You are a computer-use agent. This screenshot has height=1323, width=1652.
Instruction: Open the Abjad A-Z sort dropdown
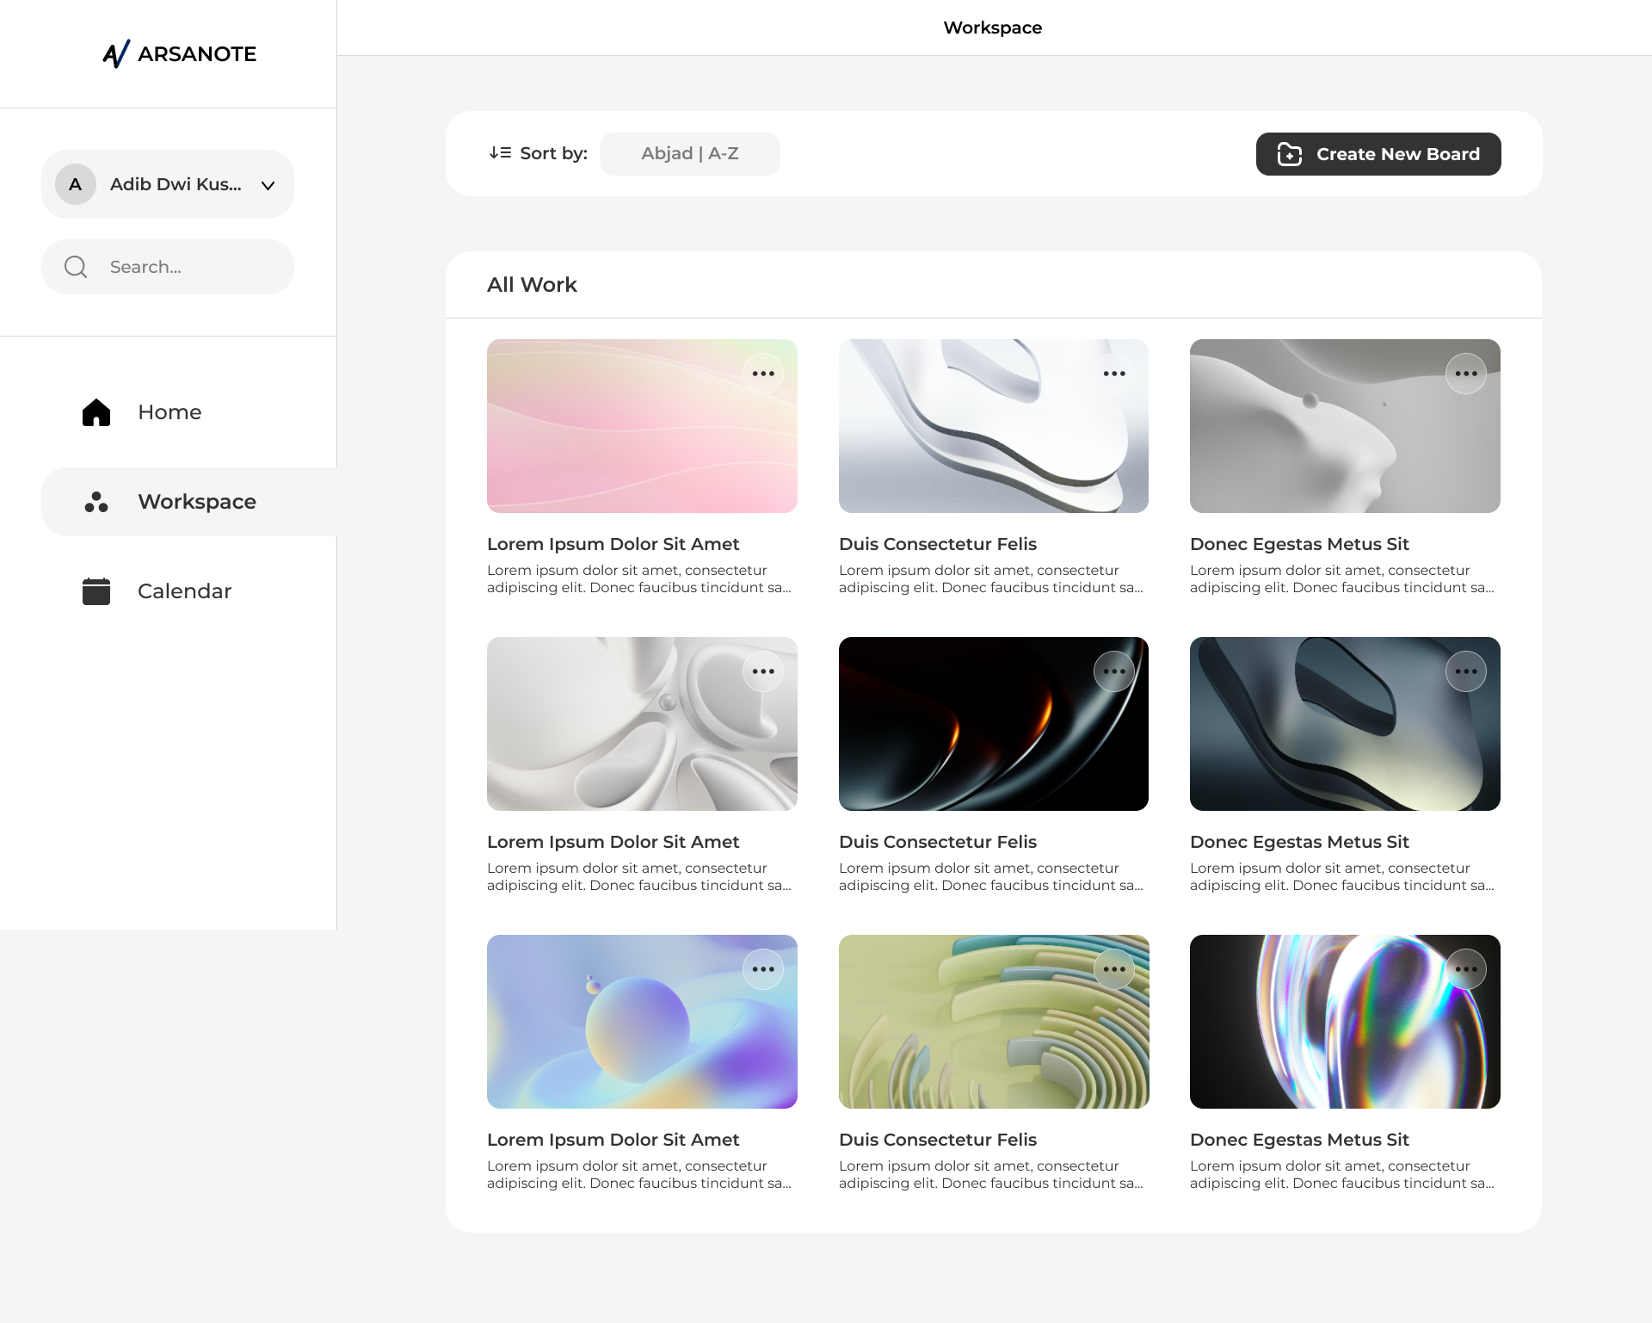689,154
